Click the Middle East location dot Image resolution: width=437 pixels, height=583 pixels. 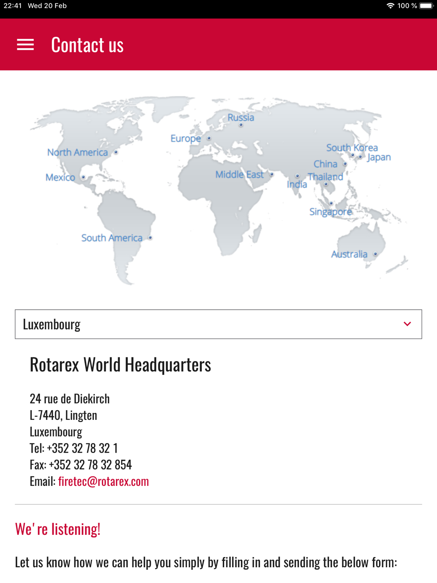pyautogui.click(x=271, y=174)
